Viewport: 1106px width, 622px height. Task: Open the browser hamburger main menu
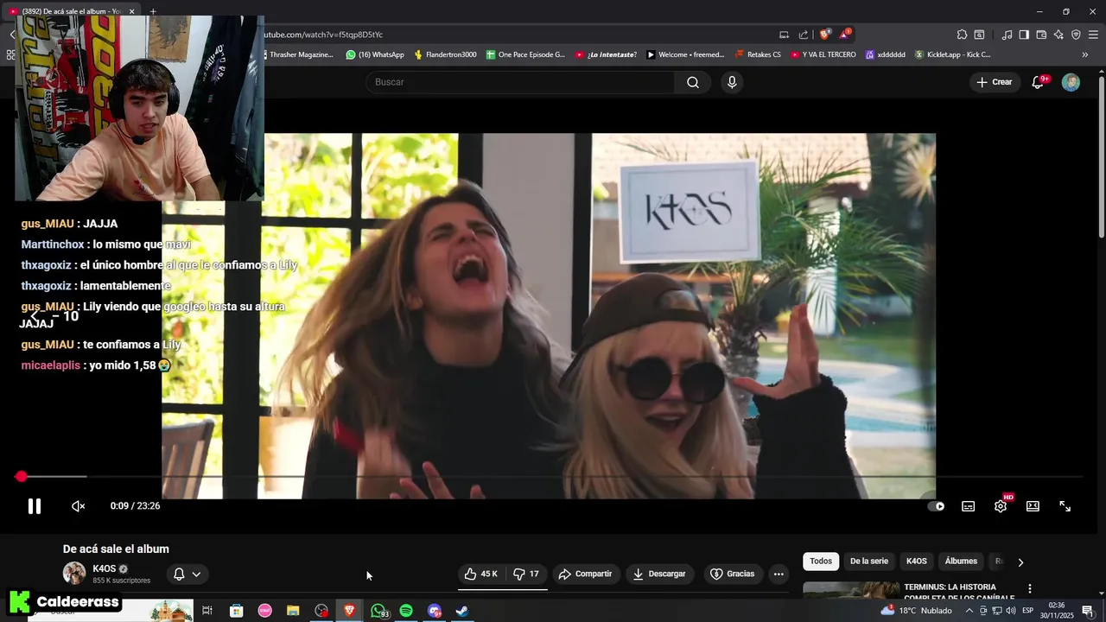1093,35
